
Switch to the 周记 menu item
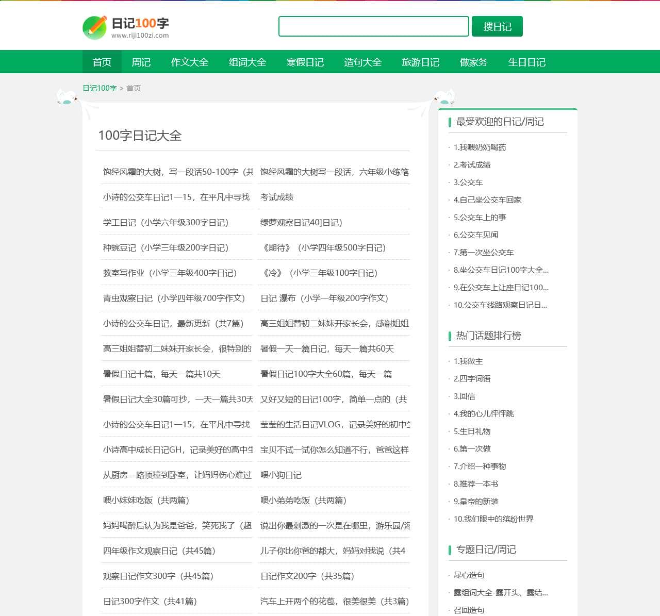[141, 62]
